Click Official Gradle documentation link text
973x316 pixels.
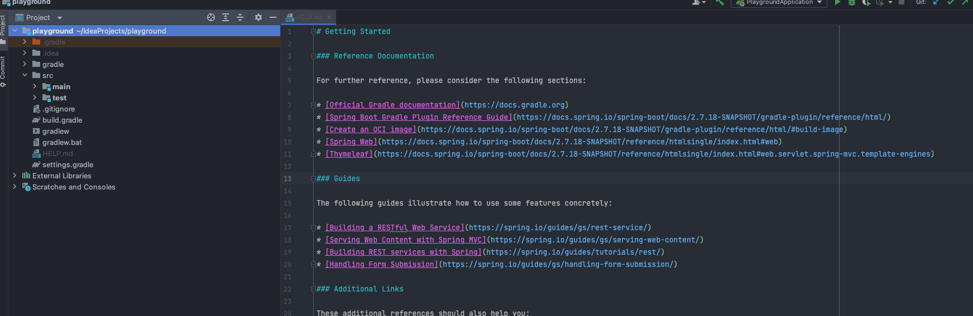click(392, 105)
